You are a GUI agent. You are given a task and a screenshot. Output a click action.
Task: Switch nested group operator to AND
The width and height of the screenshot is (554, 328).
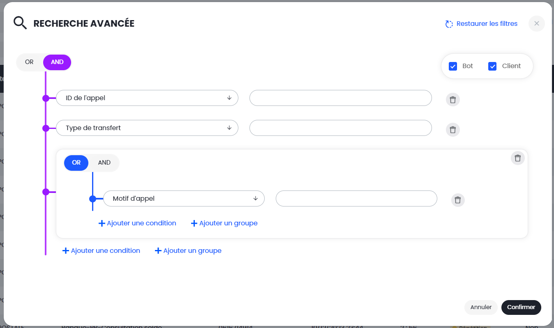click(x=104, y=163)
